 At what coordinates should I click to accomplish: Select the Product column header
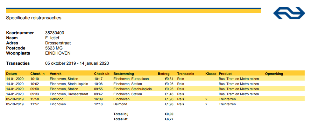tap(225, 74)
